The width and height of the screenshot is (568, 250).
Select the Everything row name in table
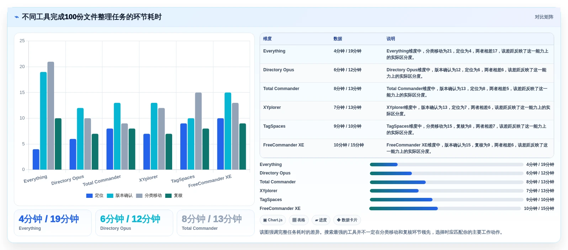pos(274,51)
